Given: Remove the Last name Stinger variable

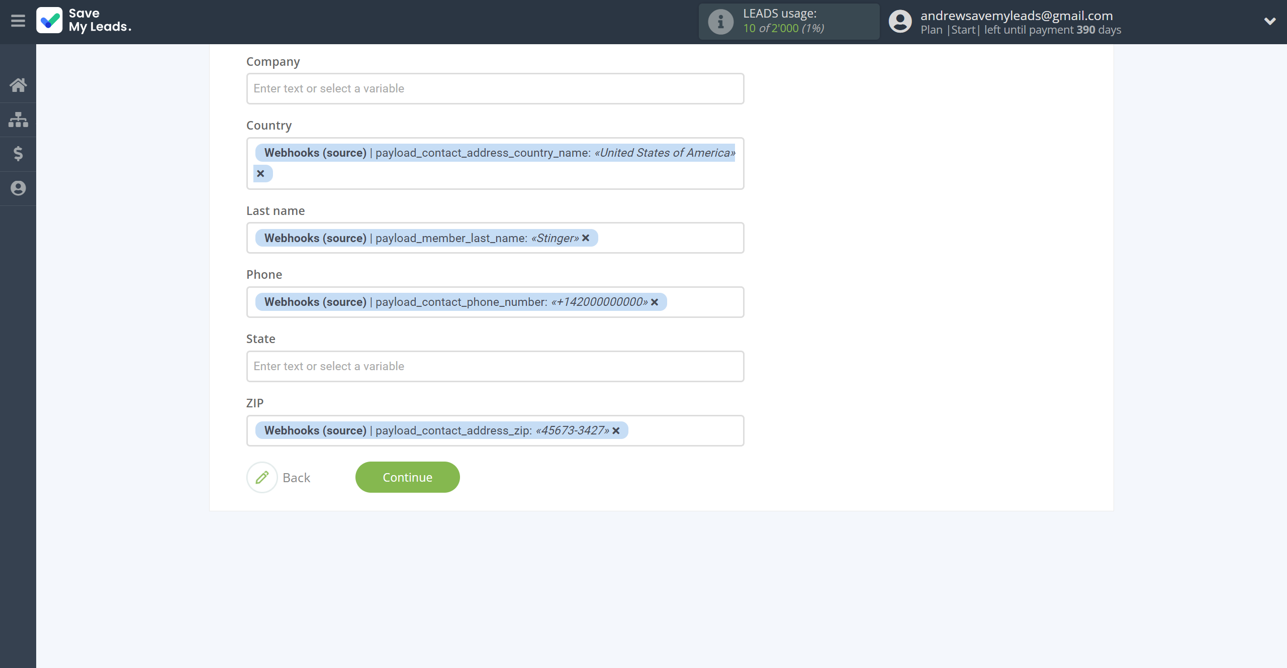Looking at the screenshot, I should click(x=586, y=238).
